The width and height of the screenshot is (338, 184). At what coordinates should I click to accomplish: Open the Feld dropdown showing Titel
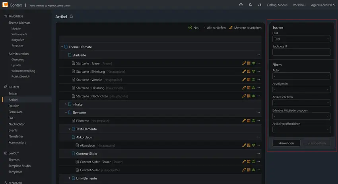pyautogui.click(x=301, y=39)
